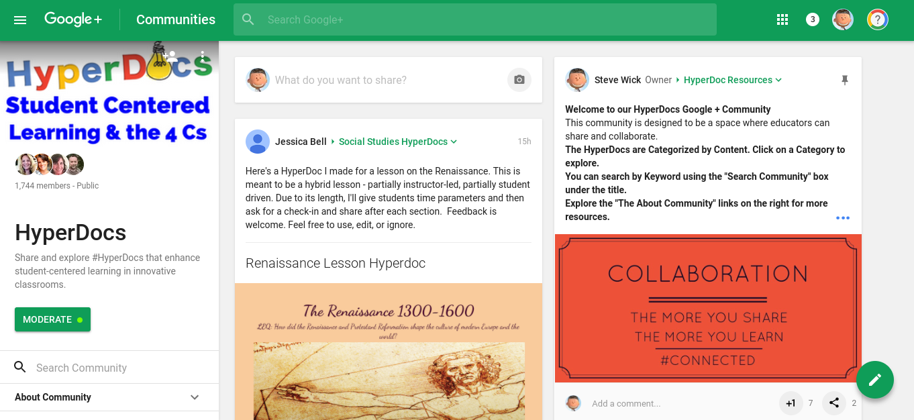The width and height of the screenshot is (914, 420).
Task: Open the compose post pencil button
Action: tap(875, 380)
